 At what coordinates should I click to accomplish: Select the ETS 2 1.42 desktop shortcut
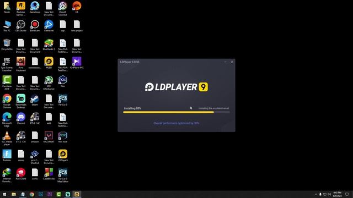[35, 119]
